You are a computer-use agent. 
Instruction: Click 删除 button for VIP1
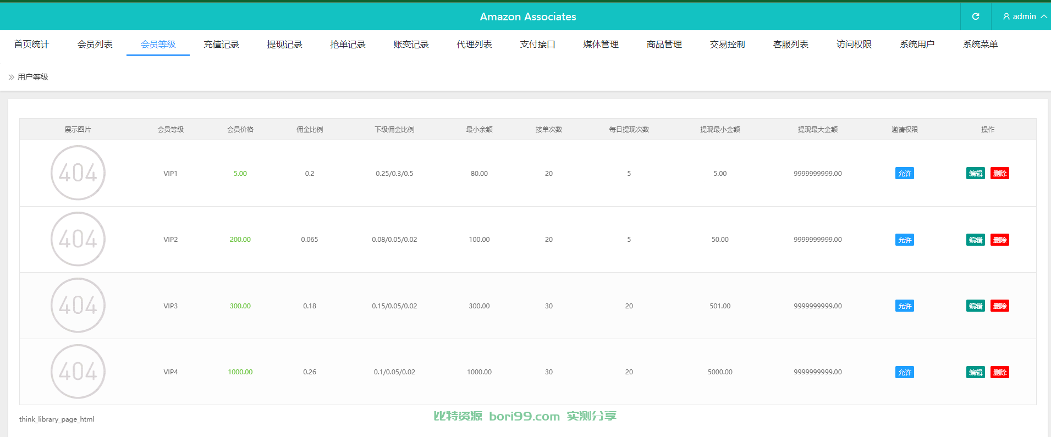click(x=1000, y=173)
